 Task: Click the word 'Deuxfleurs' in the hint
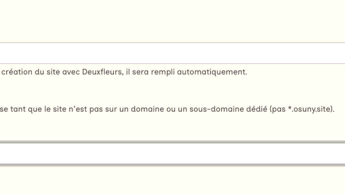coord(102,72)
